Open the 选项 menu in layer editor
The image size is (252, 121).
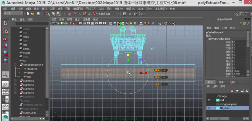click(x=215, y=86)
